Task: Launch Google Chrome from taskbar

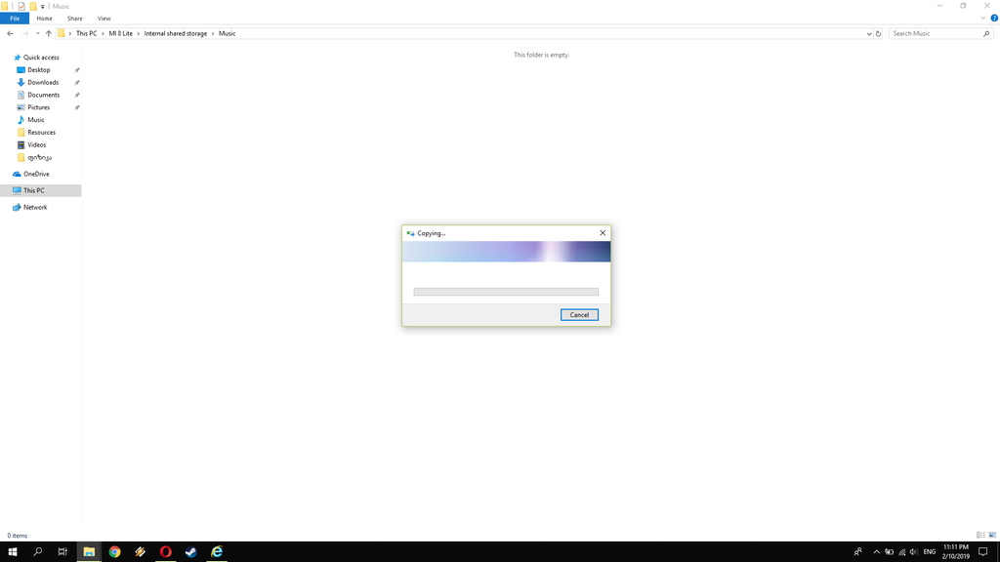Action: point(115,552)
